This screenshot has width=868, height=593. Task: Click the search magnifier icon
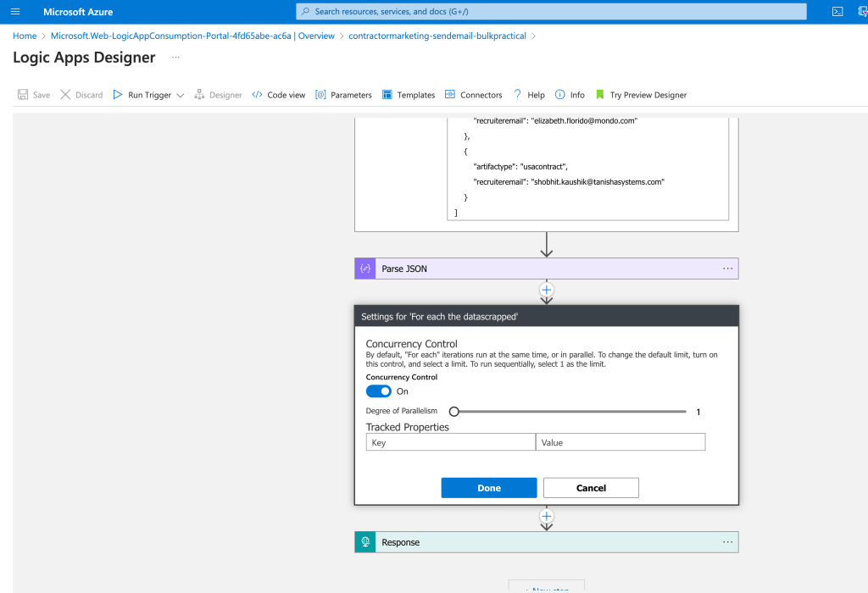tap(305, 11)
